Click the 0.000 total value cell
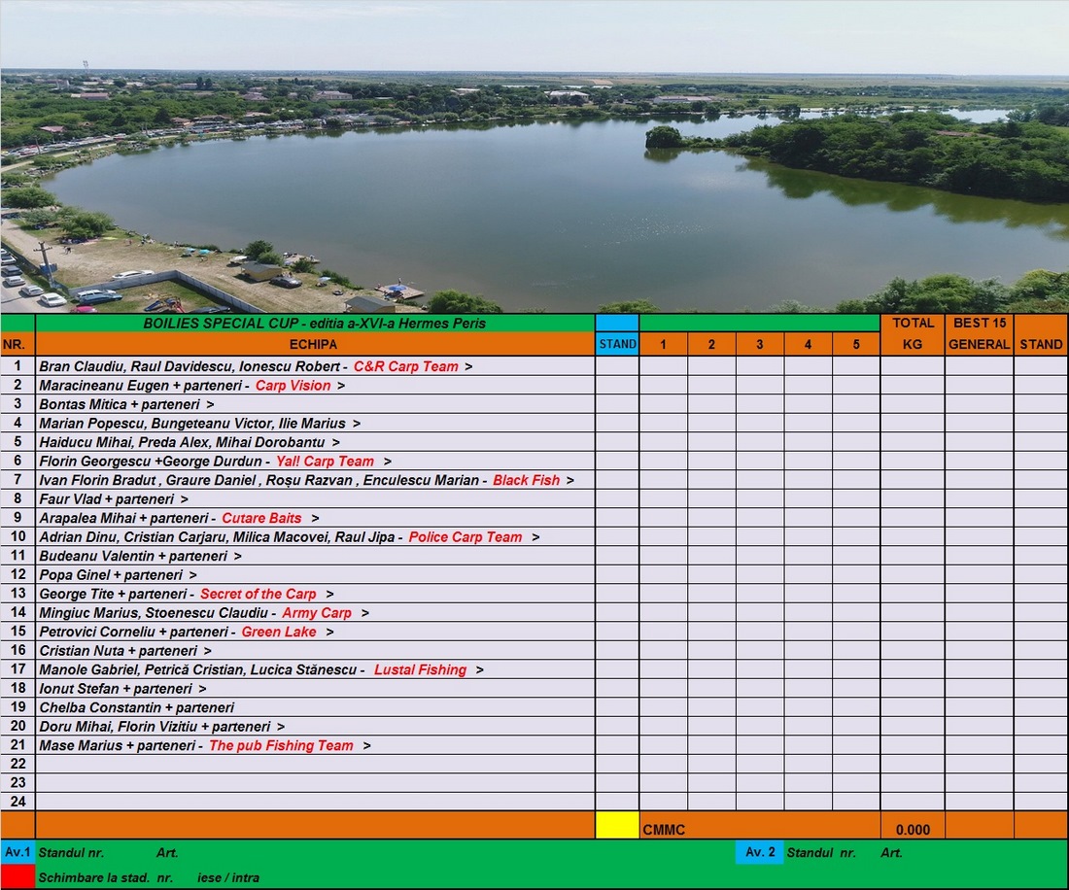This screenshot has height=890, width=1069. coord(912,830)
